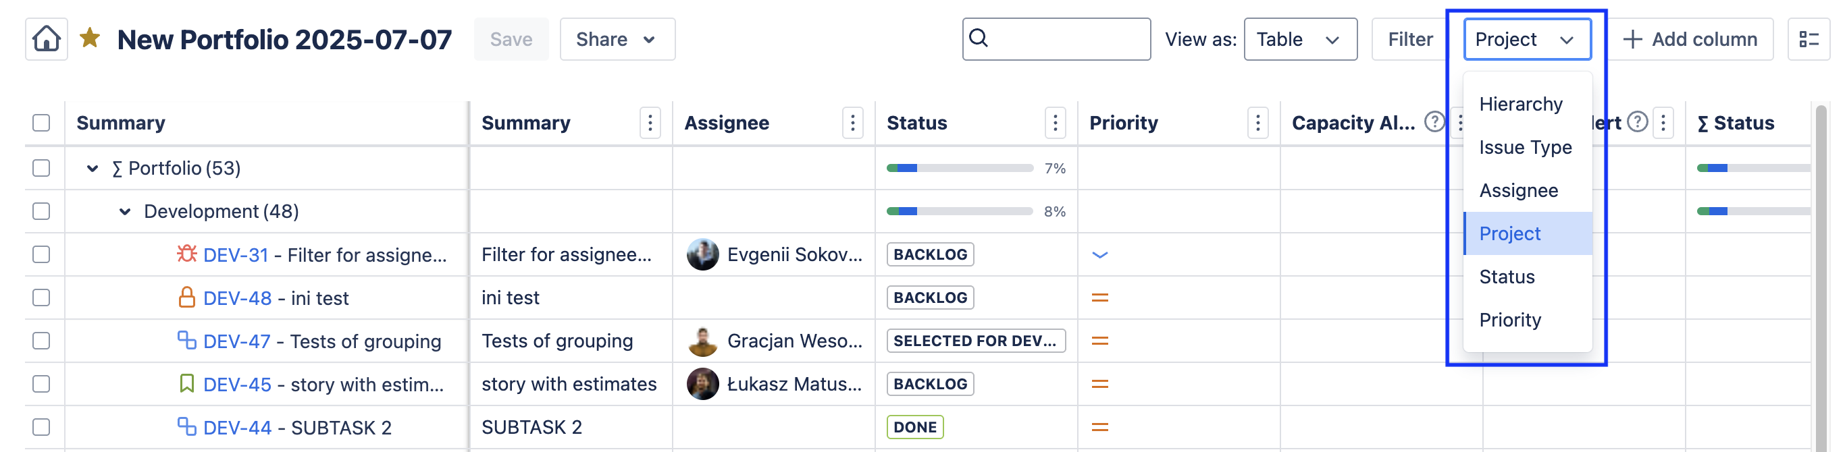
Task: Click into the search input field
Action: pos(1067,39)
